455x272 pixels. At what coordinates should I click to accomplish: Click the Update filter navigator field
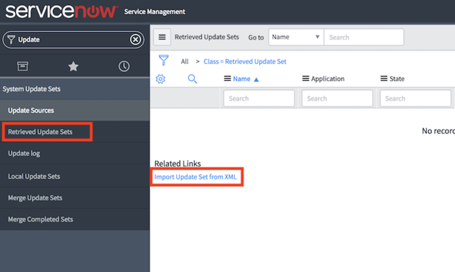tap(73, 40)
